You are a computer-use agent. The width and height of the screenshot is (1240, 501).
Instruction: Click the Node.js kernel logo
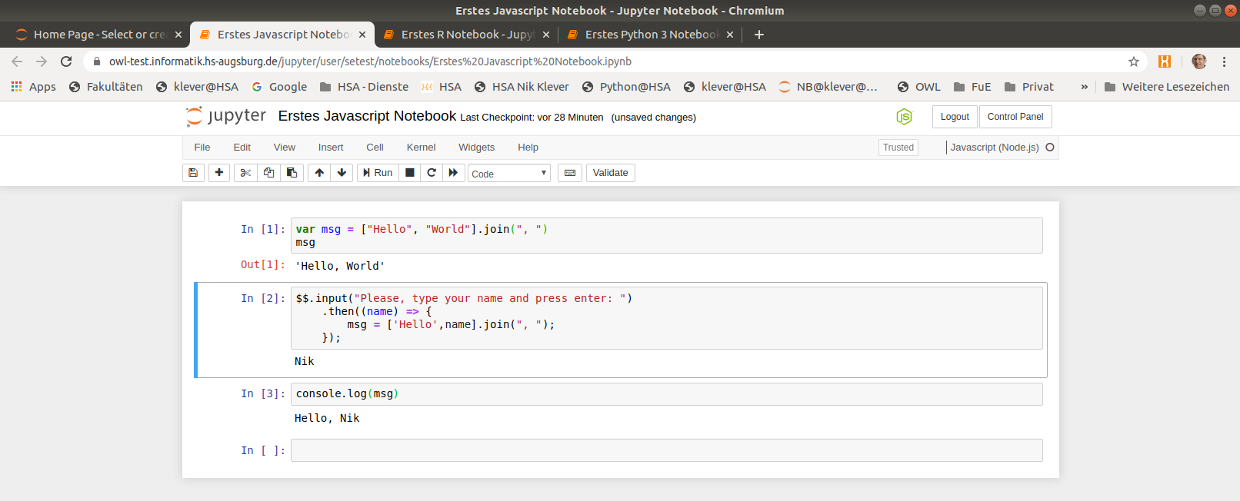click(x=904, y=117)
